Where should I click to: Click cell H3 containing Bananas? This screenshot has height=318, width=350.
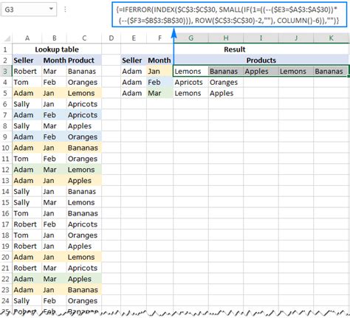226,72
